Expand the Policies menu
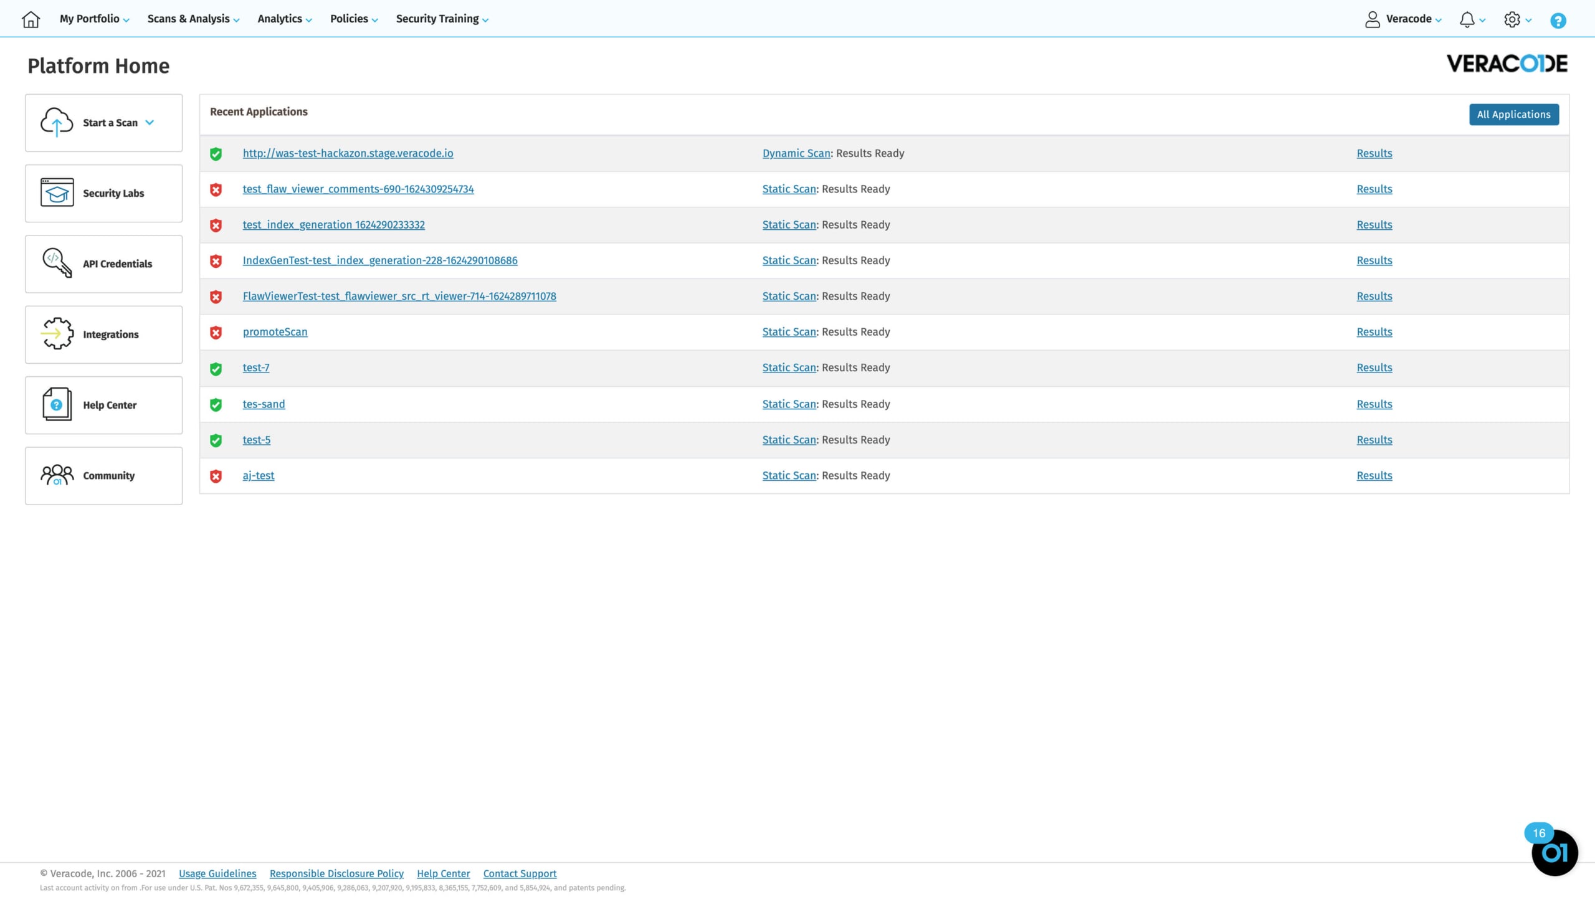1595x897 pixels. (354, 19)
